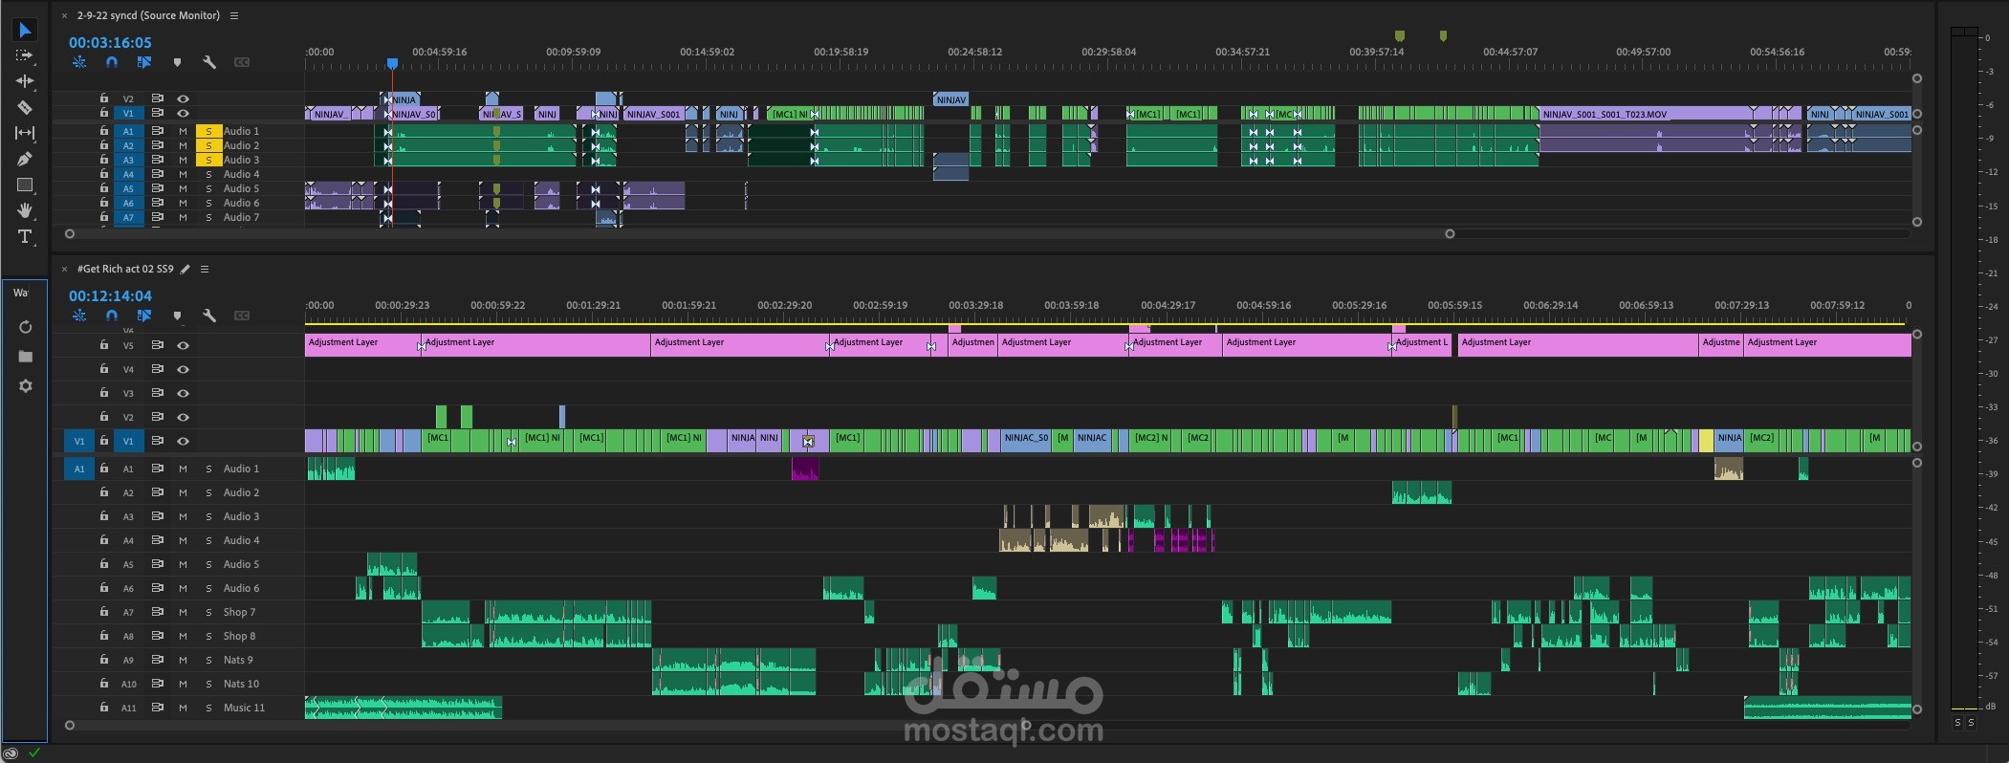The width and height of the screenshot is (2009, 763).
Task: Select the Razor tool
Action: (25, 107)
